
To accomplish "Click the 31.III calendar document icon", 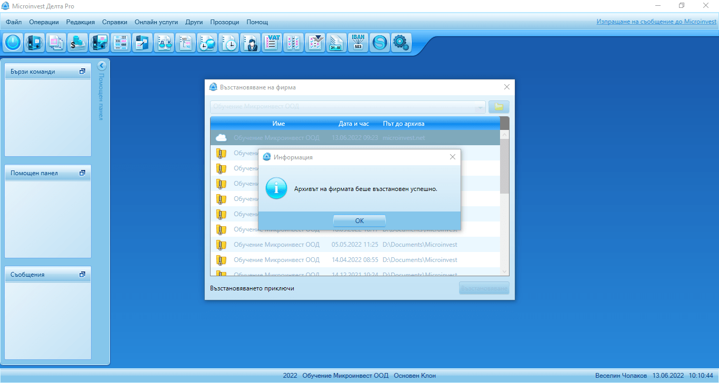I will click(x=336, y=43).
